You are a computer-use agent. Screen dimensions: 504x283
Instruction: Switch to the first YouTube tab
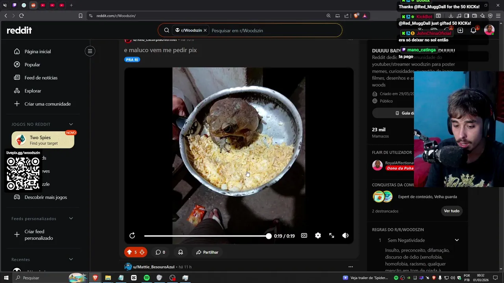tap(43, 5)
